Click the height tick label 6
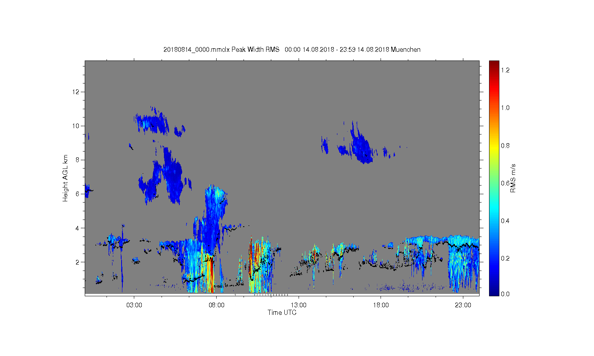 coord(78,194)
